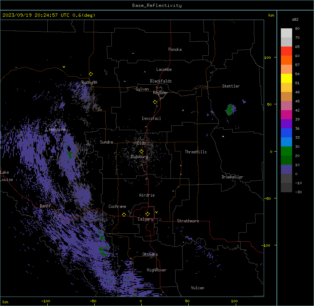Click the Ponoka label
The height and width of the screenshot is (306, 314).
[175, 49]
